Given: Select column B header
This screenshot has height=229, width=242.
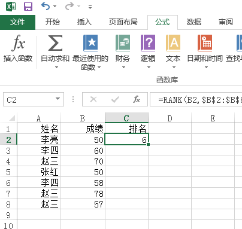Looking at the screenshot, I should click(x=83, y=118).
